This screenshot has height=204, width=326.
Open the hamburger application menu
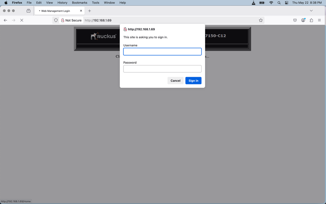(x=319, y=20)
